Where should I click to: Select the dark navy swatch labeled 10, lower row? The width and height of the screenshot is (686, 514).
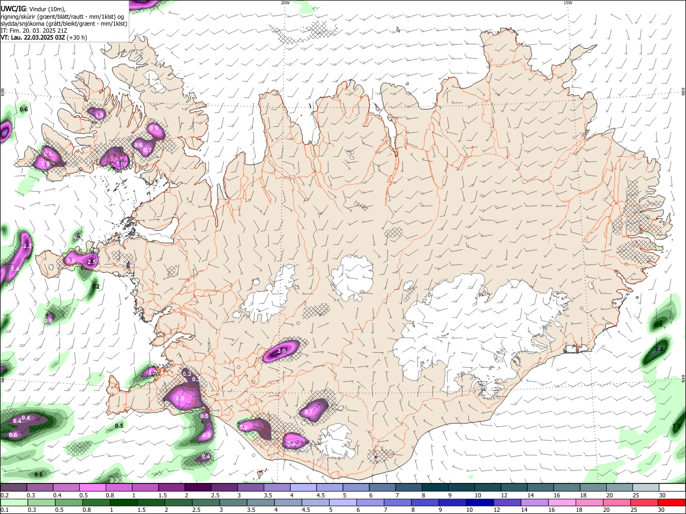click(x=479, y=503)
